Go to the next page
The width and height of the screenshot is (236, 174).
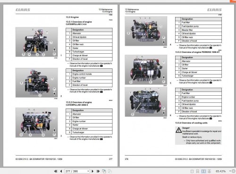(x=93, y=171)
